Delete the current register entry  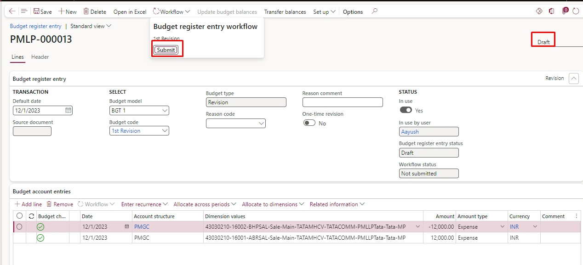[x=95, y=11]
